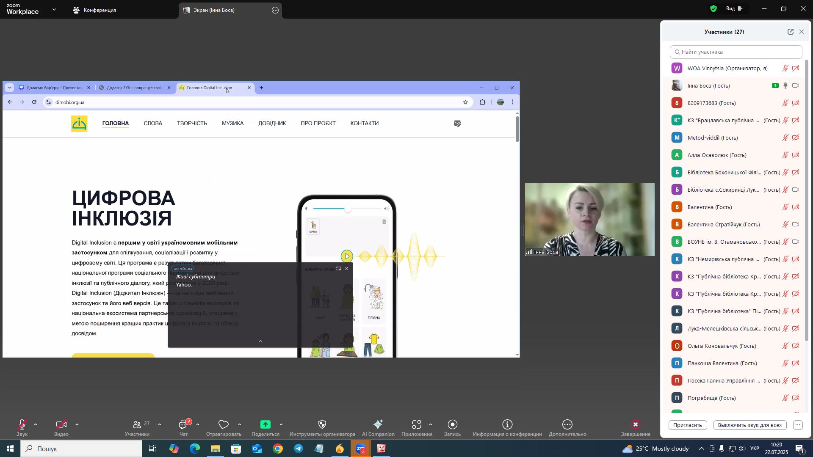Click Завершение to end meeting

point(636,428)
